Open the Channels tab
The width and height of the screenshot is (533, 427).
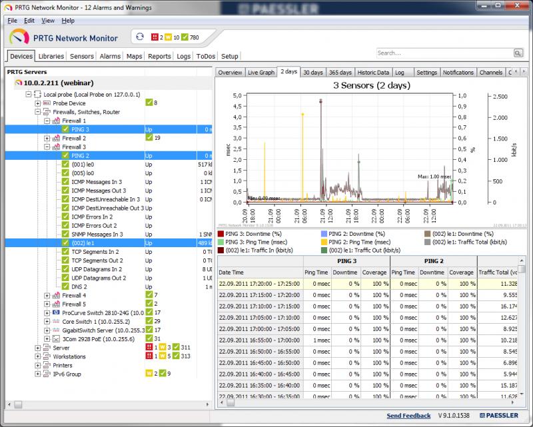pyautogui.click(x=491, y=73)
